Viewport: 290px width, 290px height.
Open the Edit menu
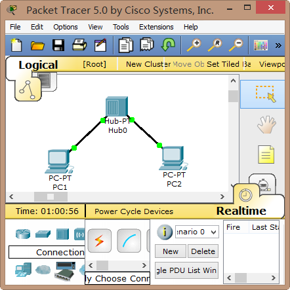tap(37, 27)
